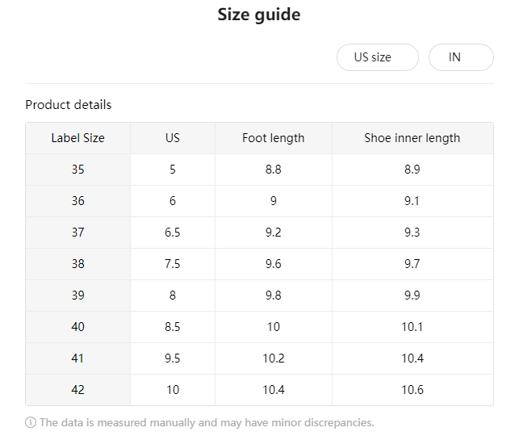This screenshot has height=436, width=519.
Task: Select label size 39 row cell
Action: click(x=77, y=296)
